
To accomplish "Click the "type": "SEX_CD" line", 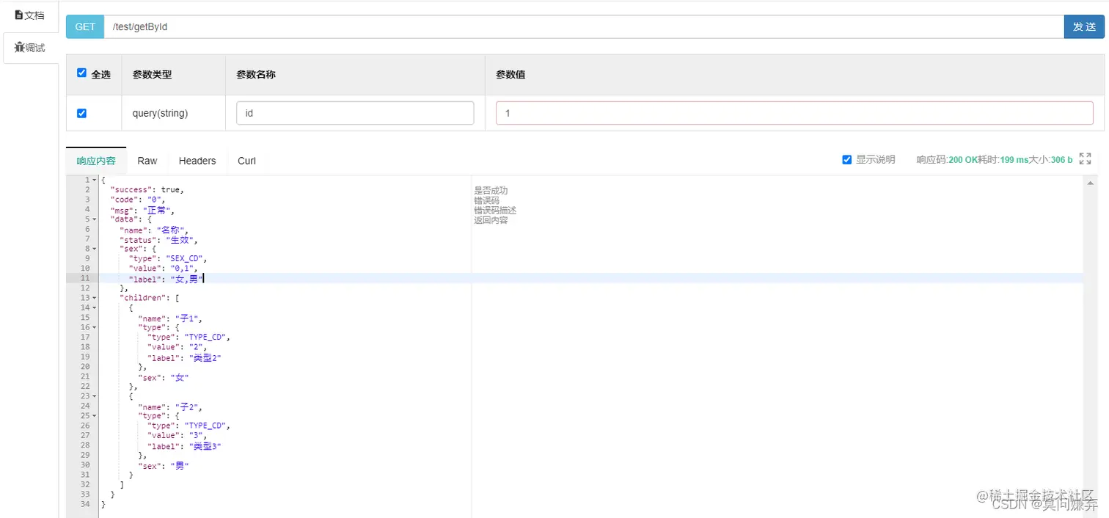I will [x=168, y=259].
